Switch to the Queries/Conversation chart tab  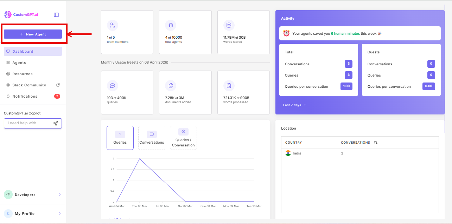point(183,138)
